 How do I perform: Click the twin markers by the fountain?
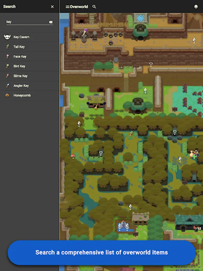click(x=123, y=226)
